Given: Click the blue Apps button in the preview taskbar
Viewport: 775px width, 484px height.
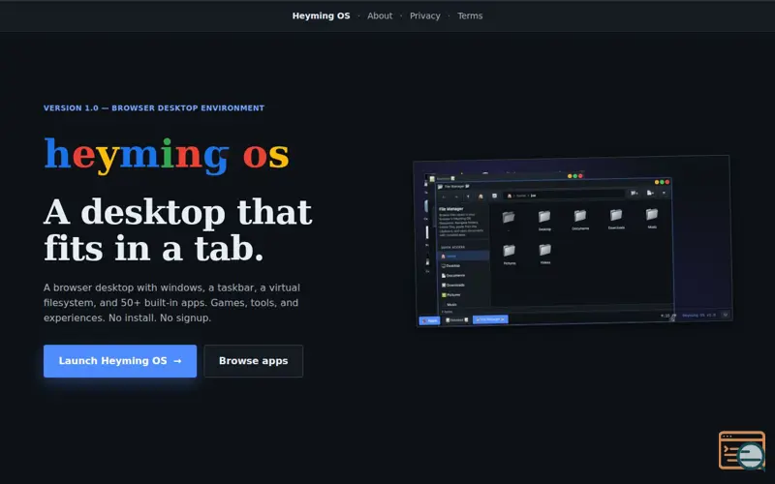Looking at the screenshot, I should [429, 320].
